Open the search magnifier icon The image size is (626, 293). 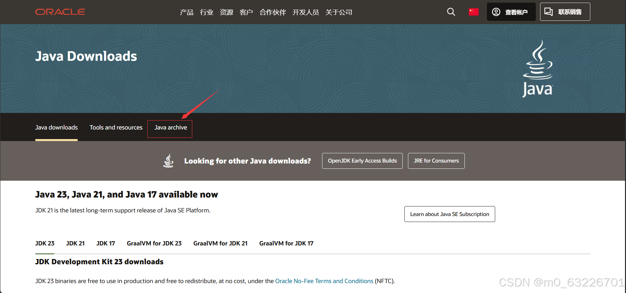click(x=451, y=12)
